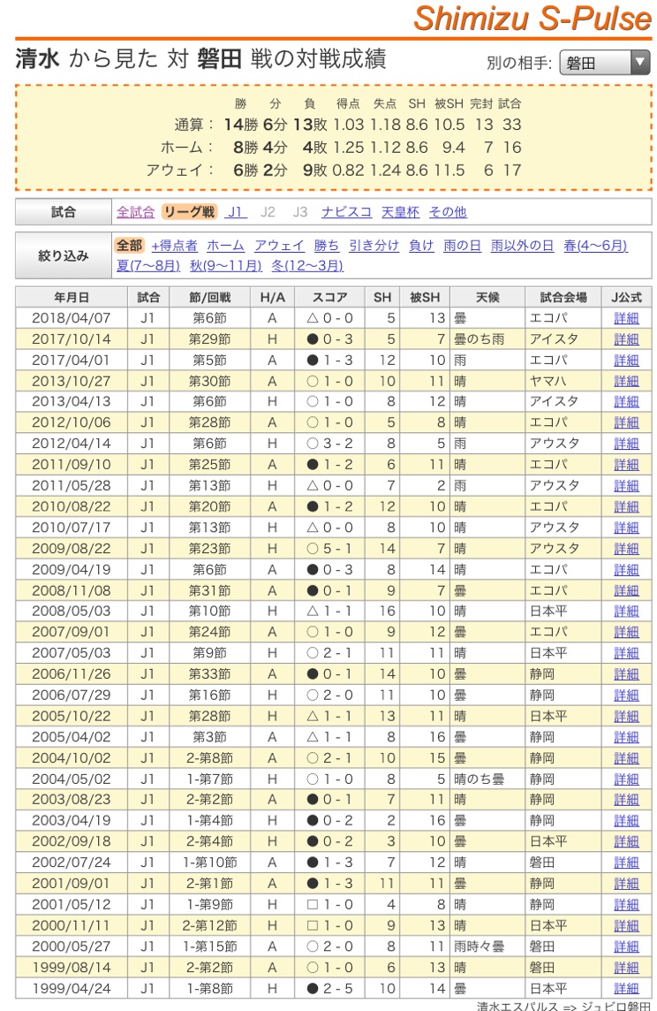
Task: Filter by 冬(12〜3月) season
Action: [309, 265]
